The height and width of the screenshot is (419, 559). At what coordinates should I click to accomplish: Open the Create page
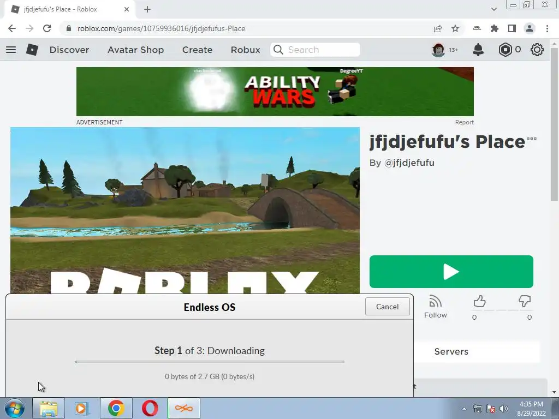click(x=197, y=50)
